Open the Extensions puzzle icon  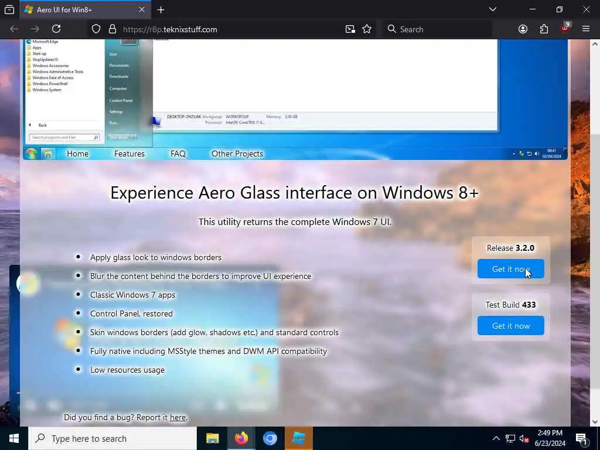544,29
